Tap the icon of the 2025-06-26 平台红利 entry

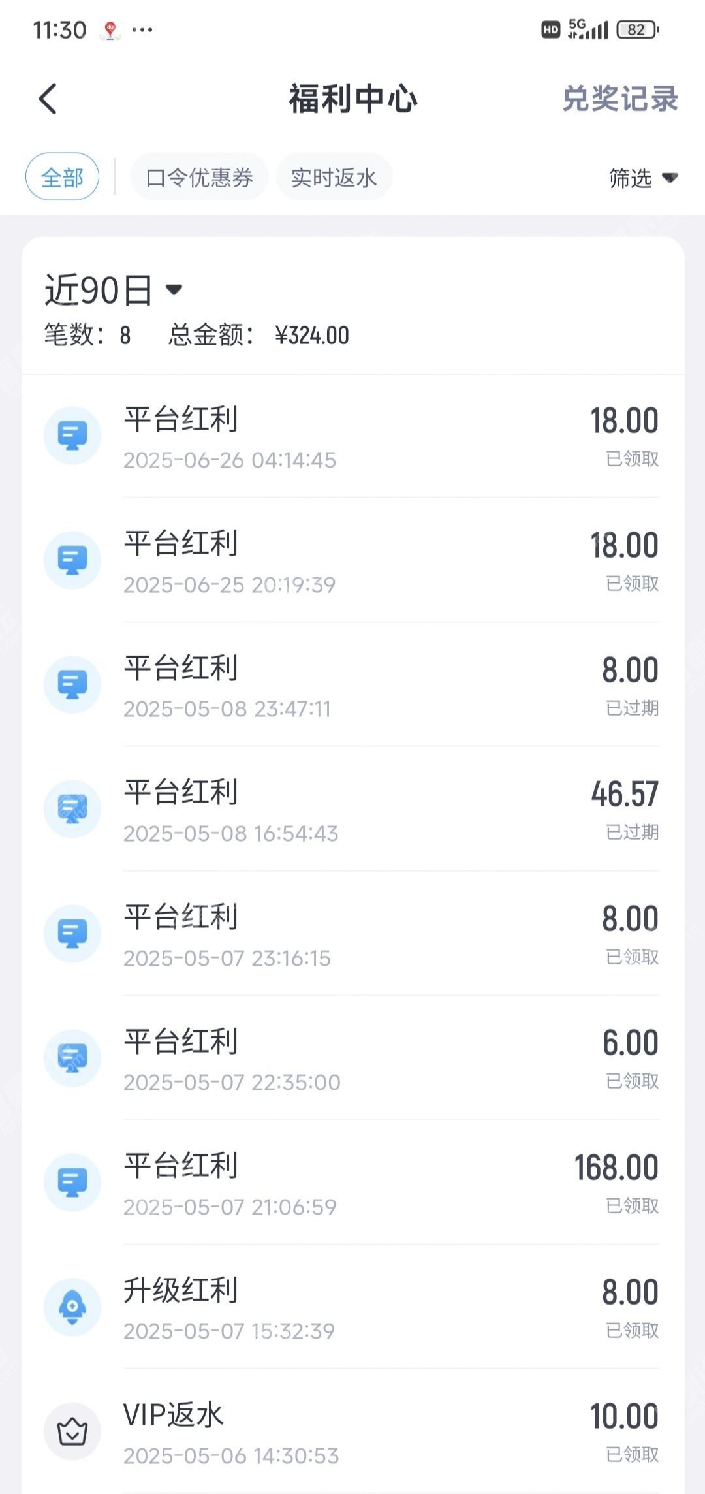[72, 436]
